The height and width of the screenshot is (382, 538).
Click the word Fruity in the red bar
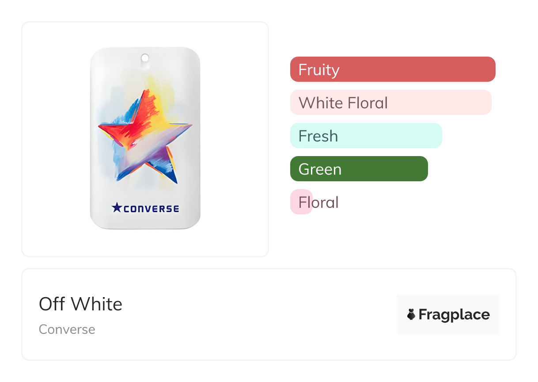[319, 70]
